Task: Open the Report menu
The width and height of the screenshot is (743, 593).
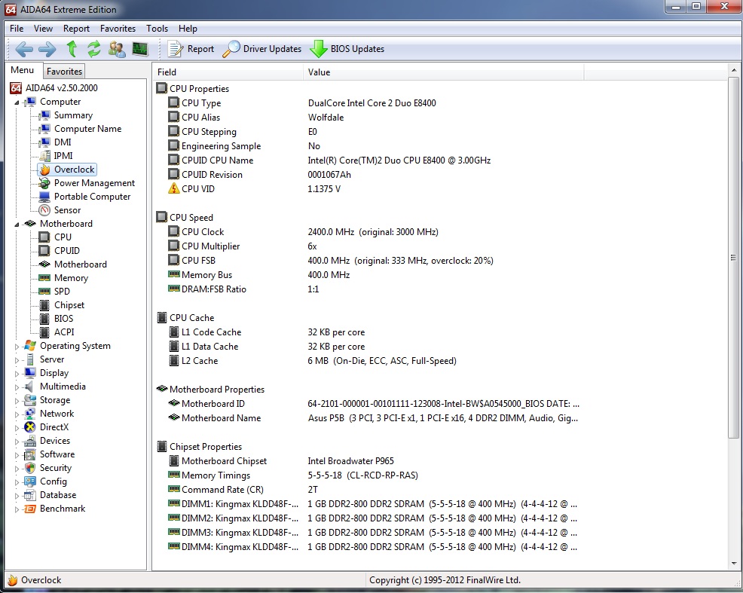Action: [x=76, y=29]
